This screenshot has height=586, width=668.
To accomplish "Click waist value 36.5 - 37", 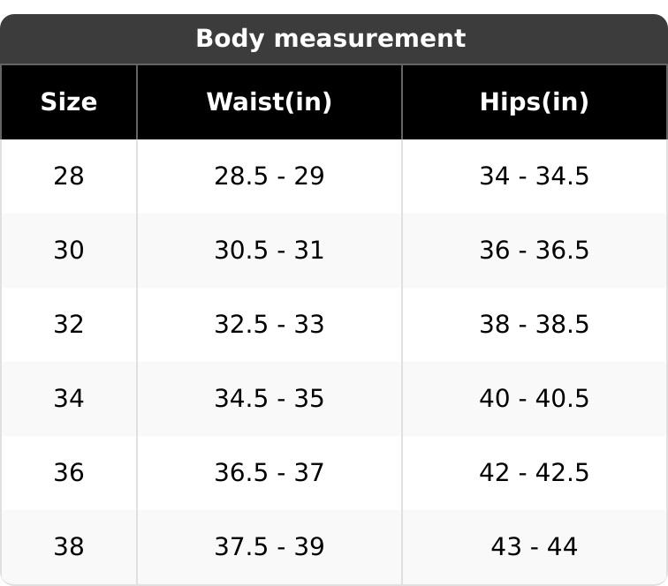I will tap(269, 473).
